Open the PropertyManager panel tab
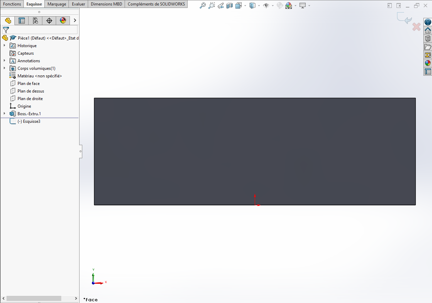This screenshot has width=432, height=303. [x=22, y=21]
